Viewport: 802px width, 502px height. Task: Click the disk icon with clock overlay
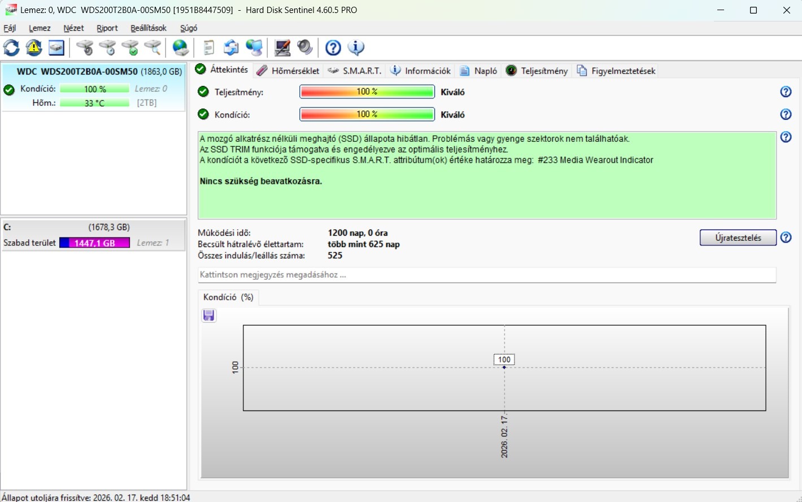pos(107,48)
